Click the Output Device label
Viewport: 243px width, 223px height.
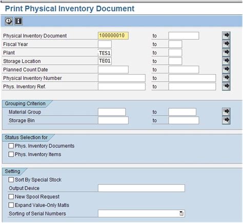click(24, 188)
